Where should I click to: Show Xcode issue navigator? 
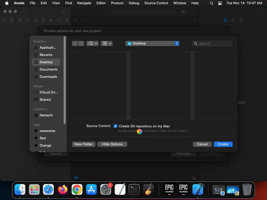pos(35,20)
